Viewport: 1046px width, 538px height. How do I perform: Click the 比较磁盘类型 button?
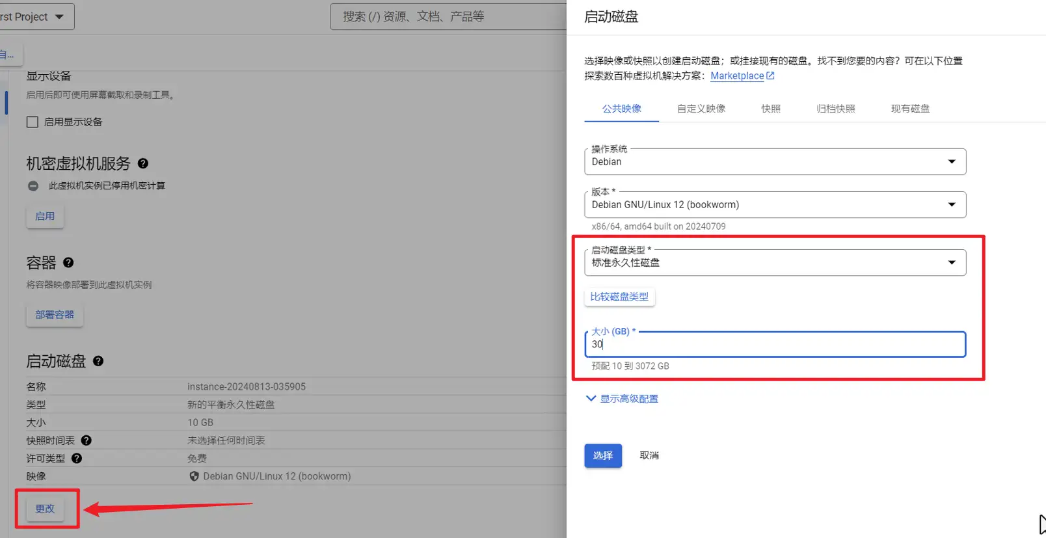pos(619,297)
